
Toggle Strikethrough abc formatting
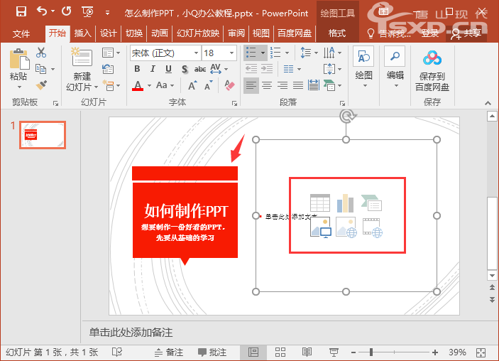[200, 69]
